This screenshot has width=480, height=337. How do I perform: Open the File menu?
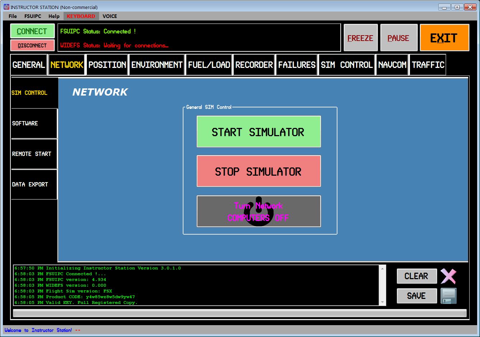point(13,16)
